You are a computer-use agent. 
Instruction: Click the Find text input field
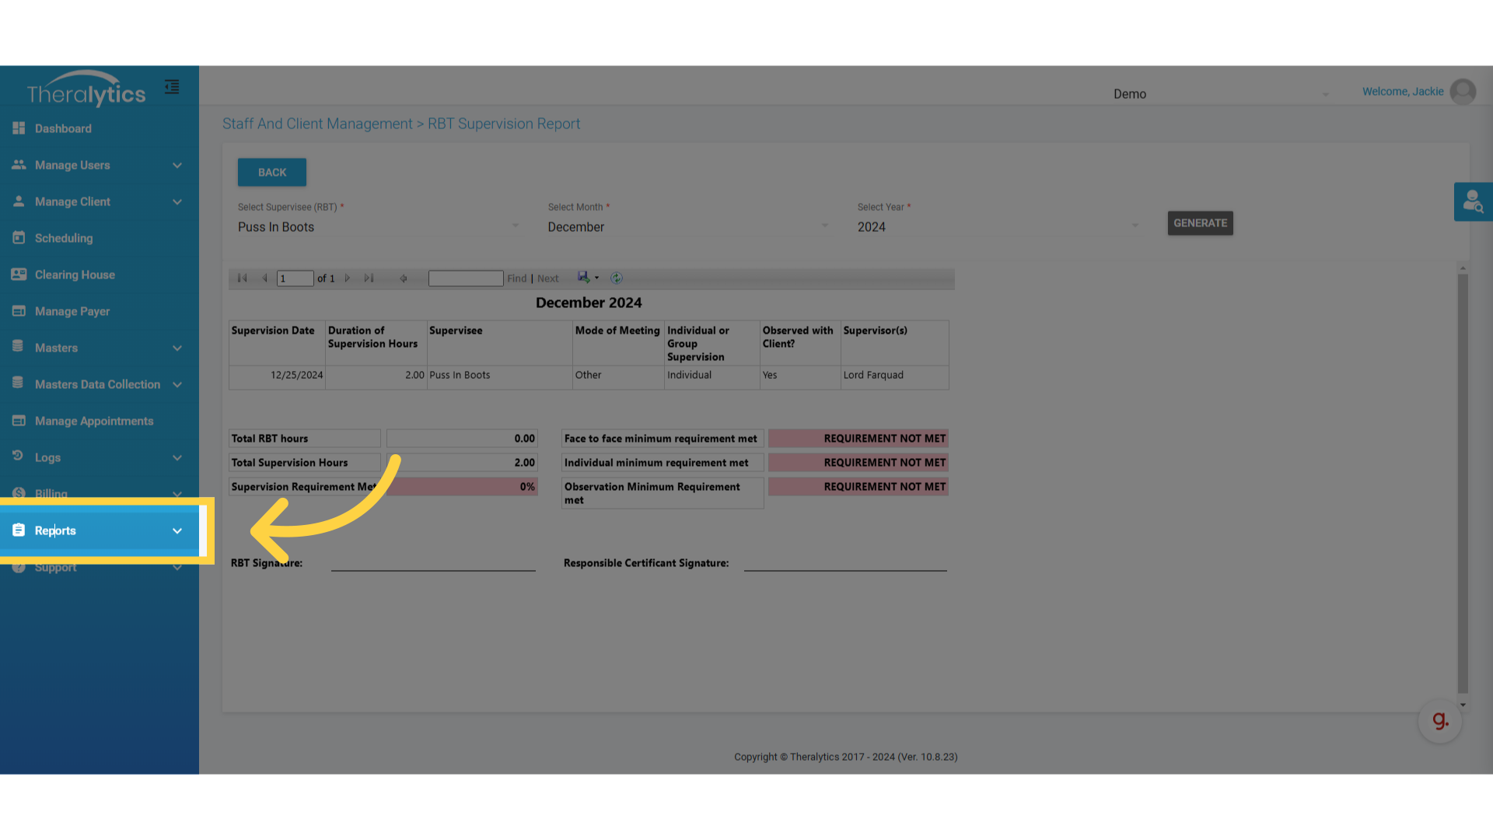coord(466,278)
